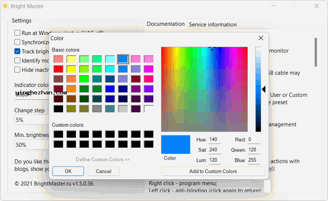Click Bright Master sun icon in title bar
Viewport: 328px width, 201px height.
point(5,6)
